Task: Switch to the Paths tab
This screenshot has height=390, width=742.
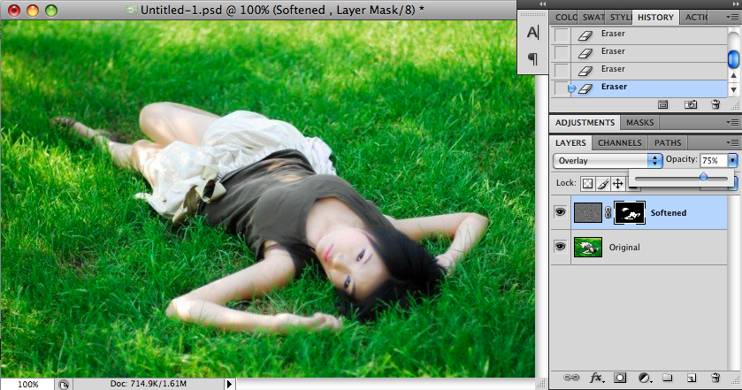Action: [x=668, y=142]
